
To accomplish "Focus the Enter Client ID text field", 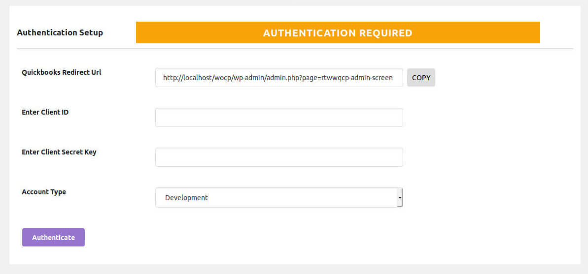I will pyautogui.click(x=279, y=118).
